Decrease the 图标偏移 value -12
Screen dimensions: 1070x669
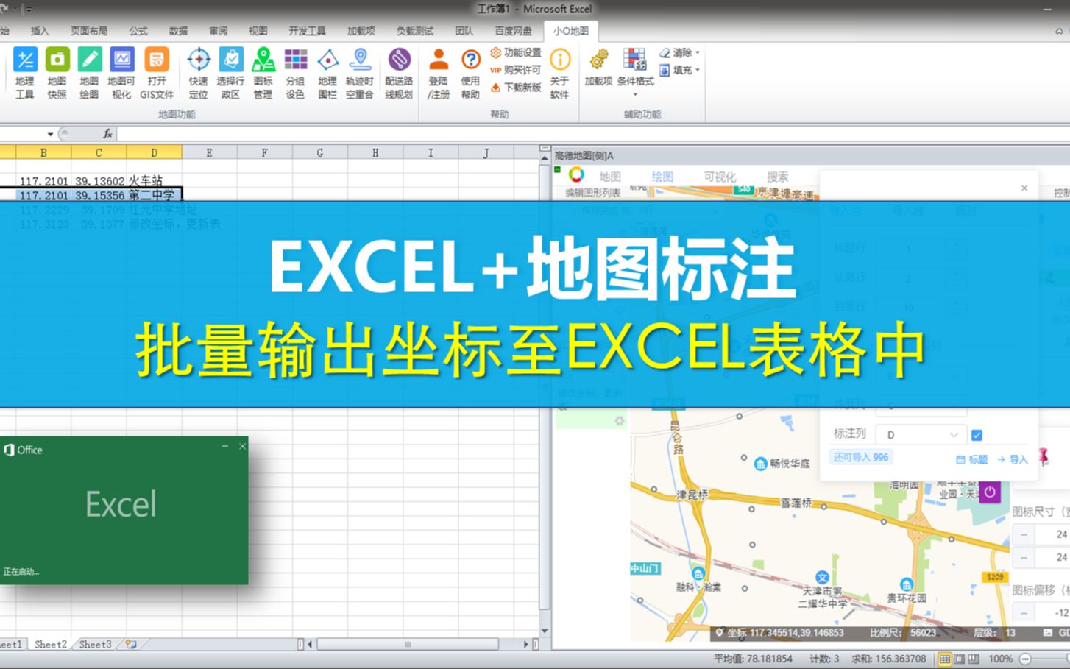coord(1024,612)
